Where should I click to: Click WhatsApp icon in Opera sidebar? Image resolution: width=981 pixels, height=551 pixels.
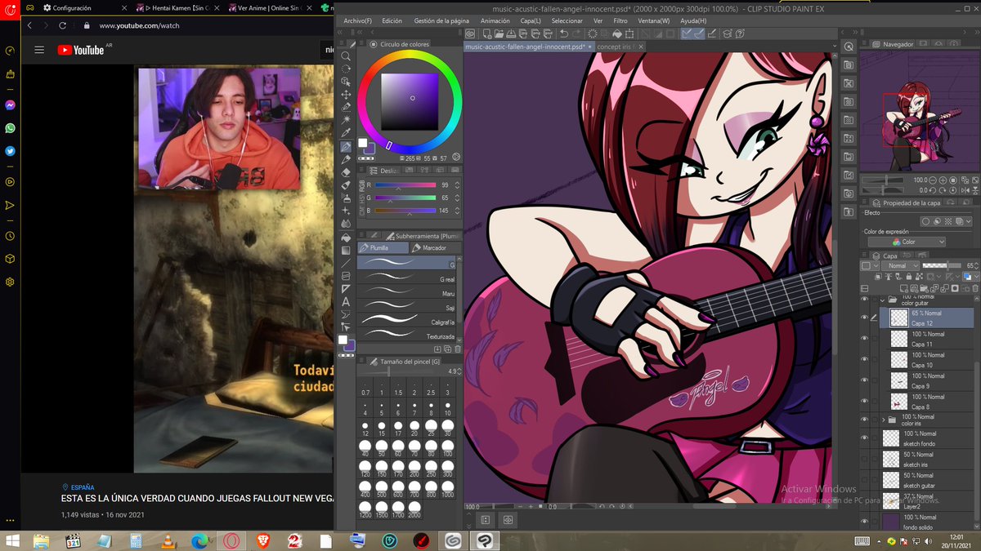10,128
